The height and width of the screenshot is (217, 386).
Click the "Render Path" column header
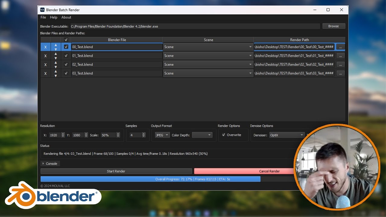(x=299, y=40)
